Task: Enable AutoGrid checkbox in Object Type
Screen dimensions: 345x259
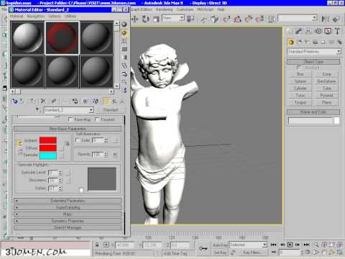Action: click(x=299, y=68)
